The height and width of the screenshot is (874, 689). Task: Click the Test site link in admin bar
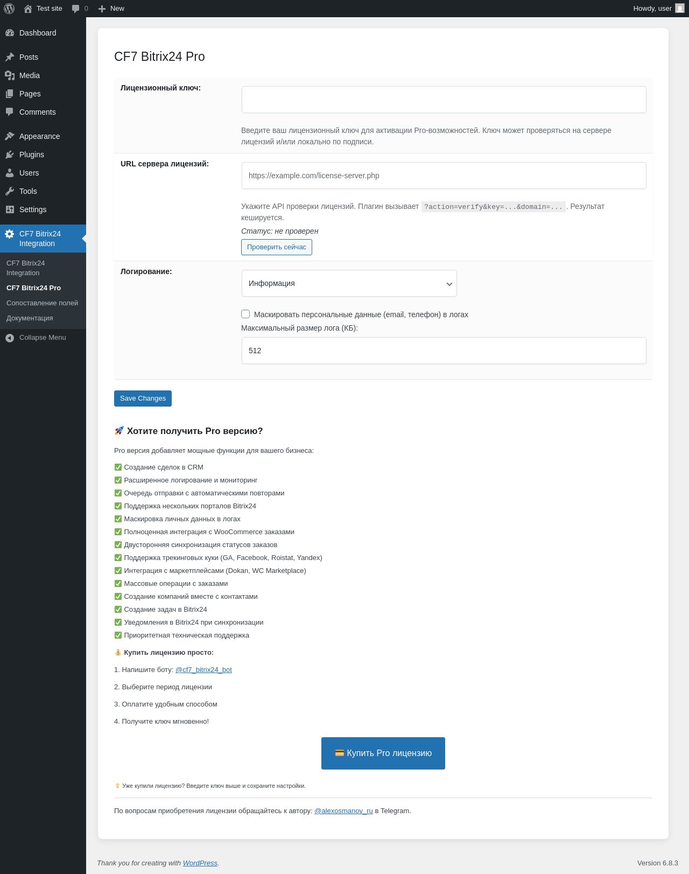[43, 9]
